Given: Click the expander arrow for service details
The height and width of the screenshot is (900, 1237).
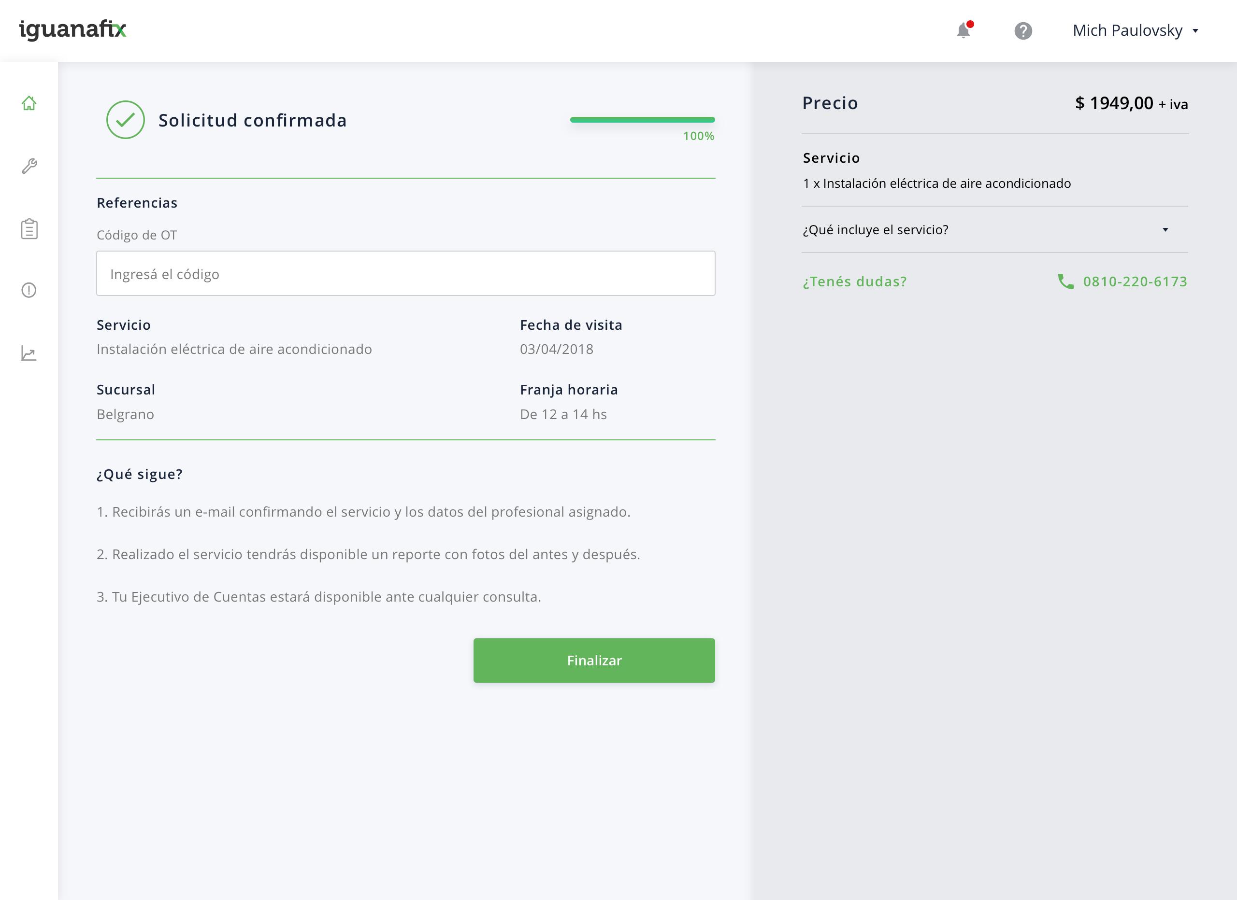Looking at the screenshot, I should 1165,229.
